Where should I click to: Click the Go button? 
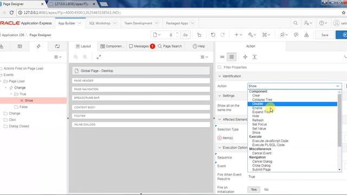185,35
